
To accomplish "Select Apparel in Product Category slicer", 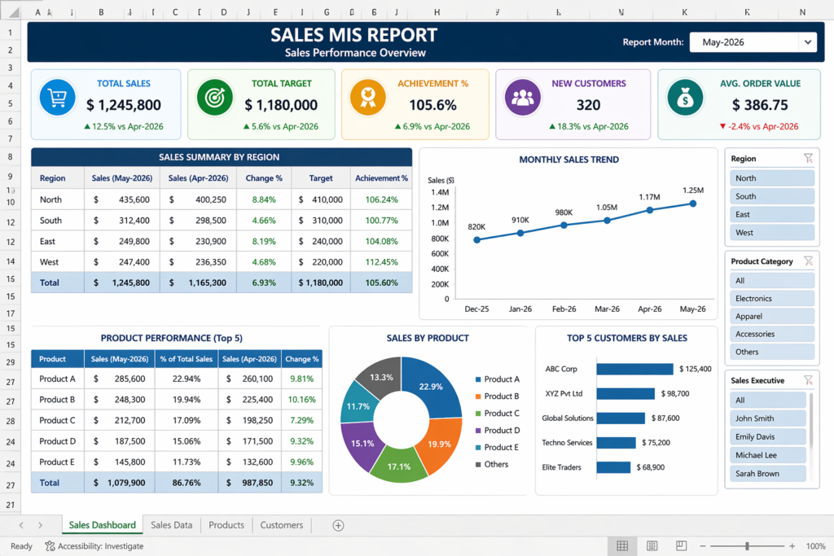I will point(772,316).
